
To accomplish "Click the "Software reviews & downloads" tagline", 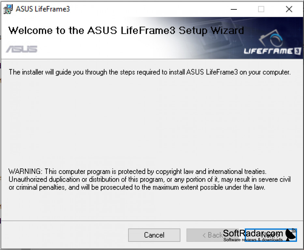I will coord(253,240).
